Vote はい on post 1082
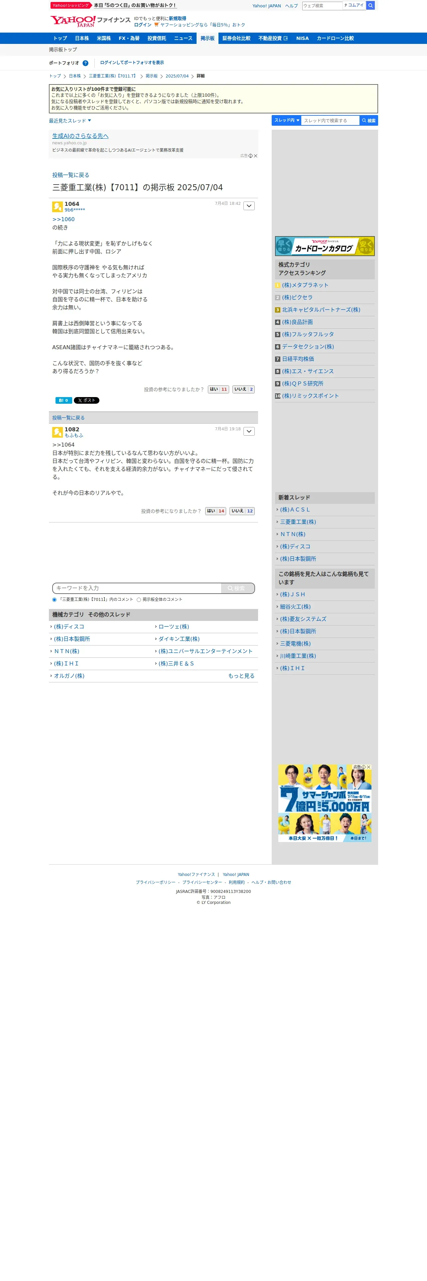 pyautogui.click(x=216, y=511)
